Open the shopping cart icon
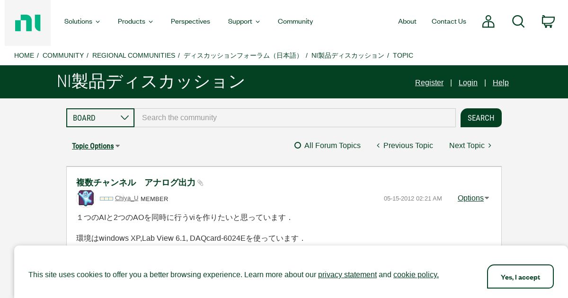The image size is (568, 298). (x=548, y=21)
